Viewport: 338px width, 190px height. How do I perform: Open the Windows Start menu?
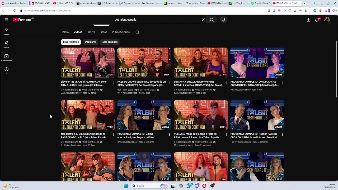[126, 186]
